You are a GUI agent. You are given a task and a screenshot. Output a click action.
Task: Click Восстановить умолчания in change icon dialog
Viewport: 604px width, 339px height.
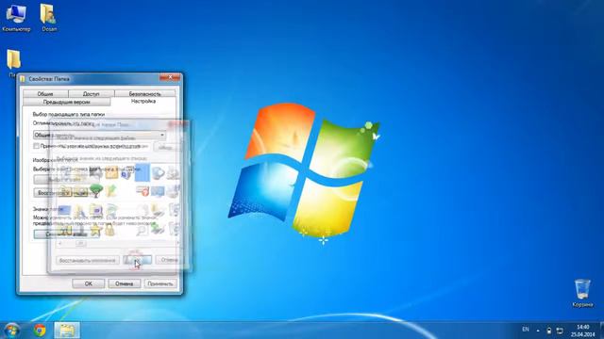click(88, 260)
